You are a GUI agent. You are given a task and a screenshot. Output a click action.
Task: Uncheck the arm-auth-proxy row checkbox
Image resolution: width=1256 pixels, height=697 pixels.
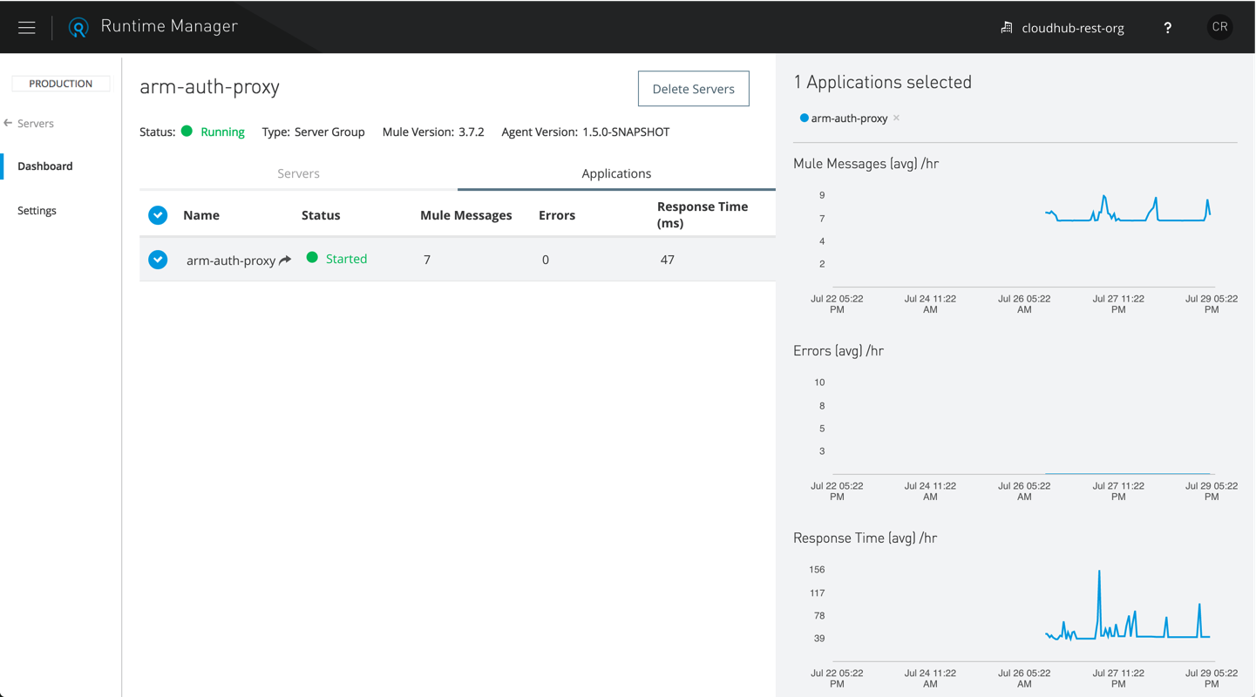point(158,260)
